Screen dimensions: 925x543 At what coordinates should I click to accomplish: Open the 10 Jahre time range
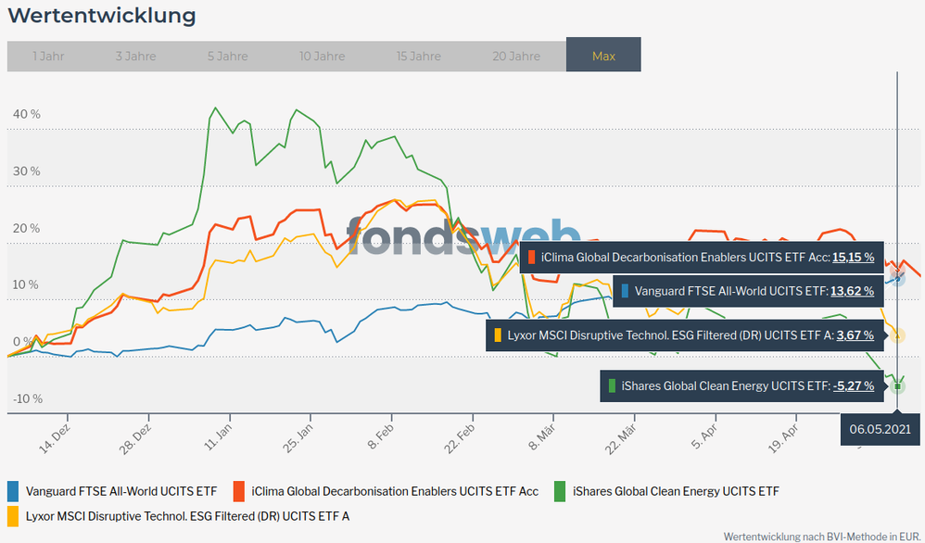click(322, 56)
